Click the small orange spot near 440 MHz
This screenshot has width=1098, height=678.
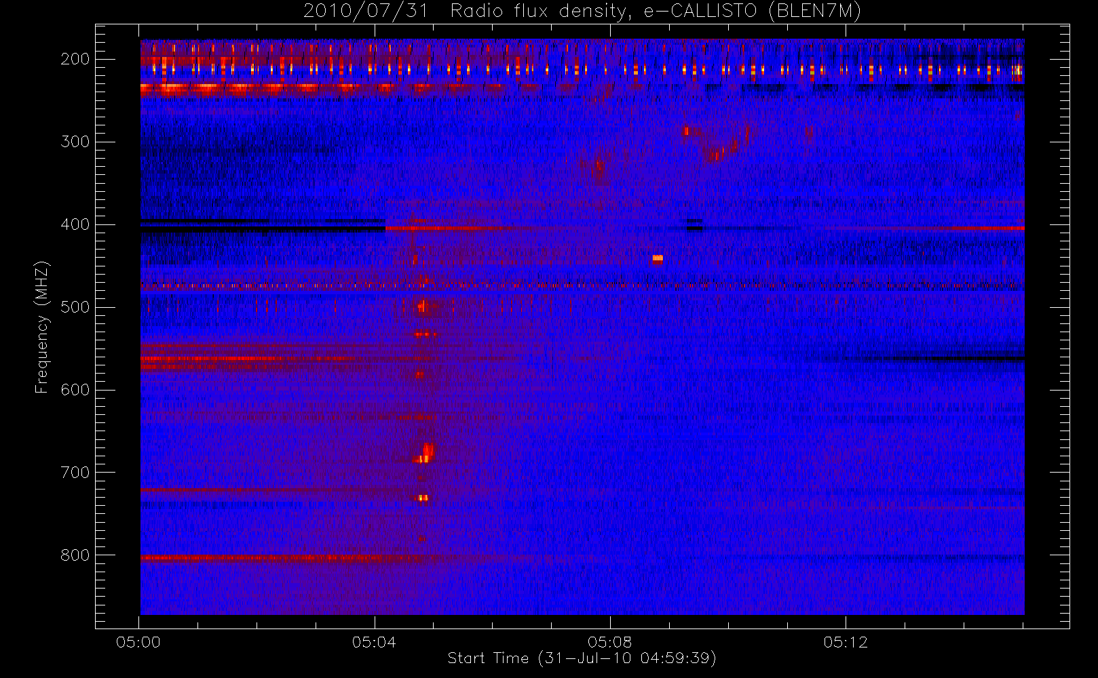tap(658, 258)
